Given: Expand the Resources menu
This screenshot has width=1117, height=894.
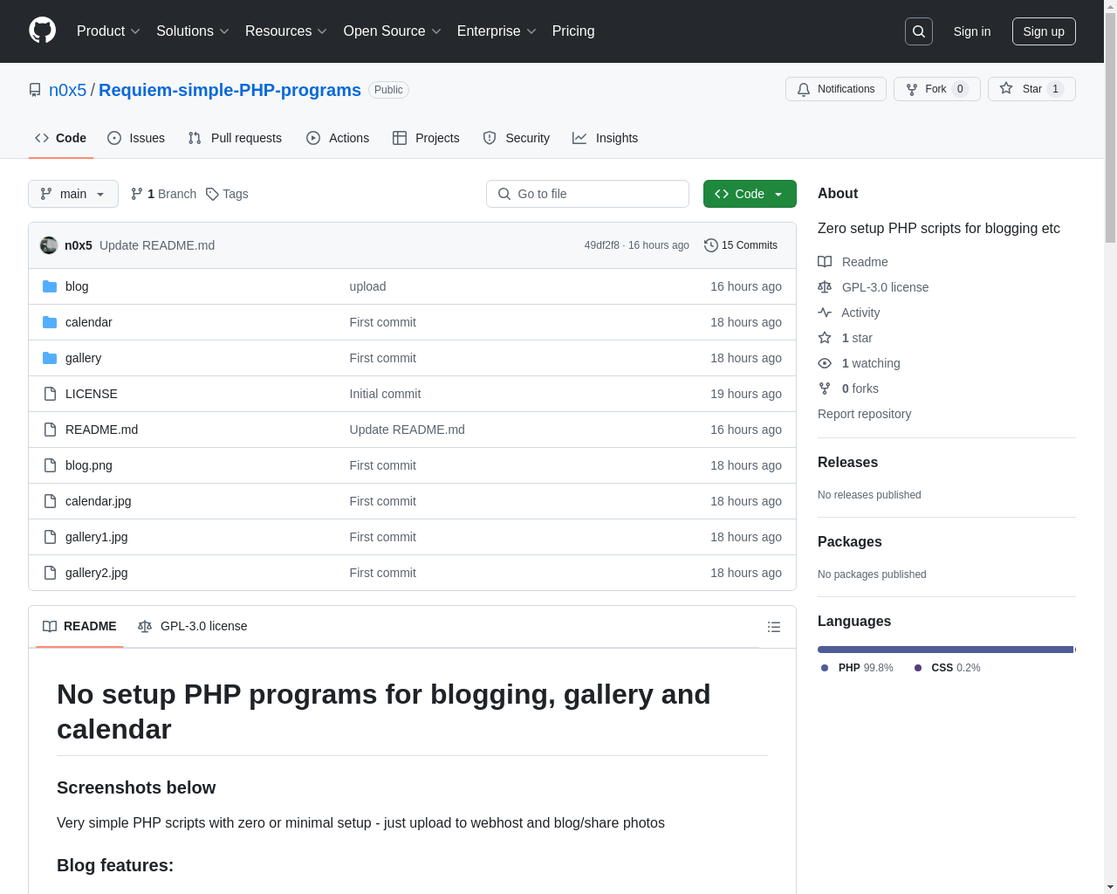Looking at the screenshot, I should coord(286,31).
